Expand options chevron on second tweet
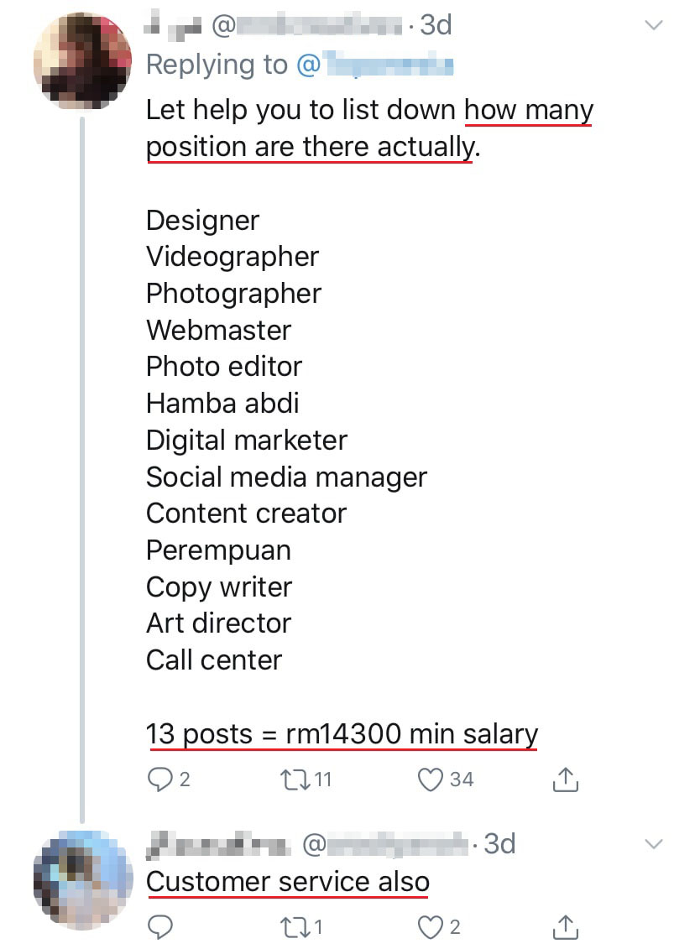 click(x=653, y=843)
